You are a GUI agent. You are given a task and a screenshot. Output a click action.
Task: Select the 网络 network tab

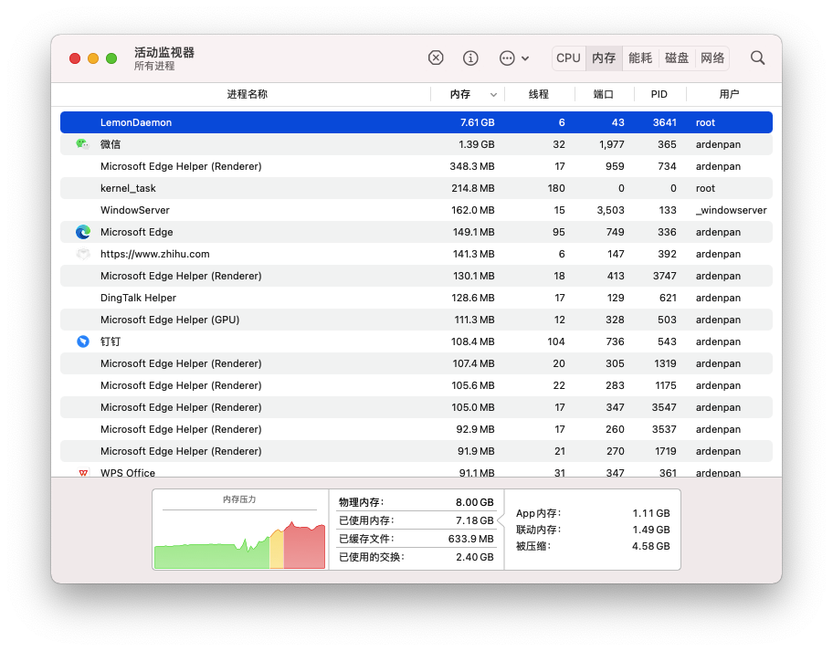(712, 58)
